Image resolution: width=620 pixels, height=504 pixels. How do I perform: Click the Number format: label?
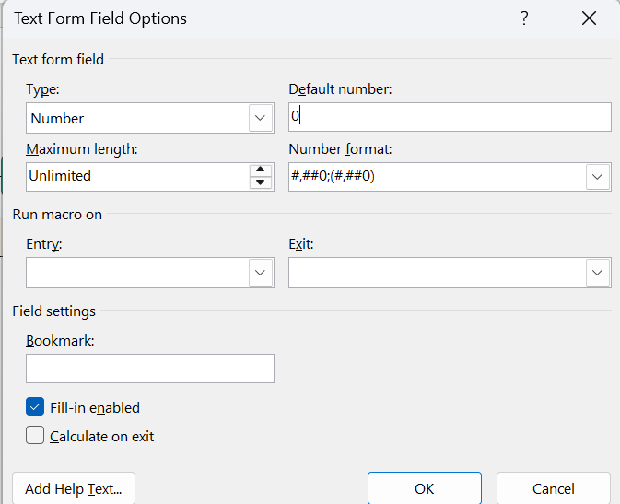tap(340, 149)
